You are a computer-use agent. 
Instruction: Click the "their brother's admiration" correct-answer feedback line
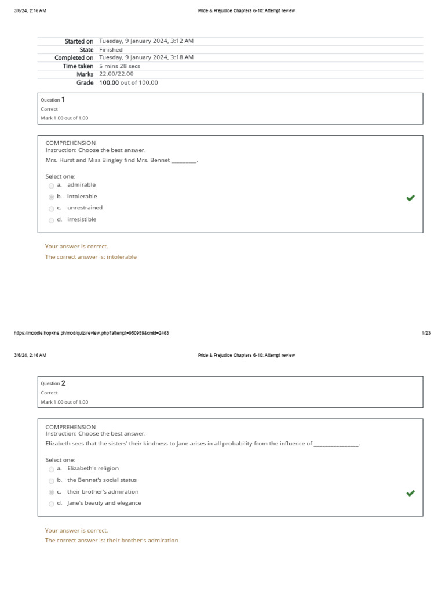click(112, 541)
